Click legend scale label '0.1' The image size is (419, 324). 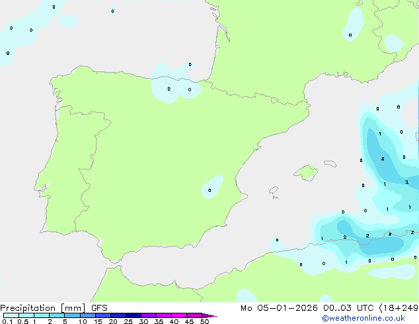tap(7, 321)
